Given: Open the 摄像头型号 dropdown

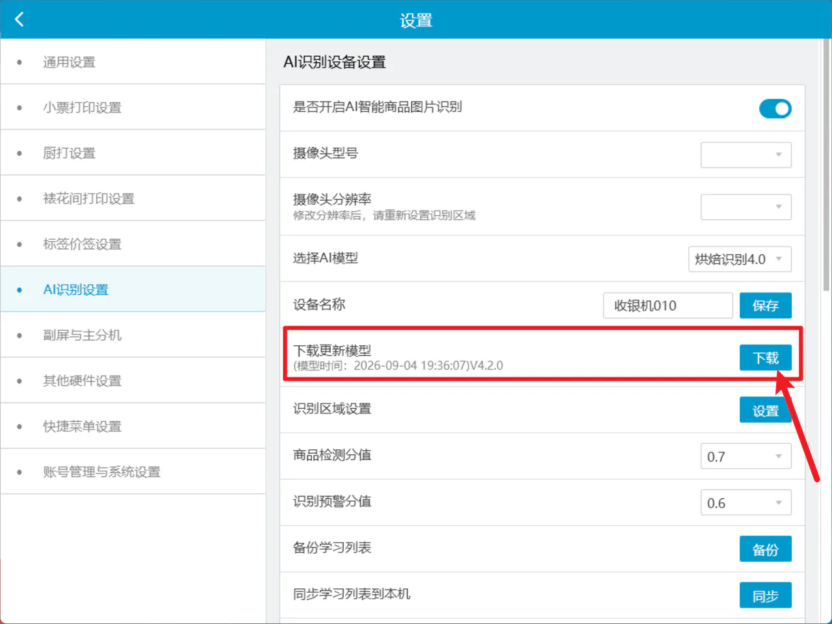Looking at the screenshot, I should coord(746,155).
